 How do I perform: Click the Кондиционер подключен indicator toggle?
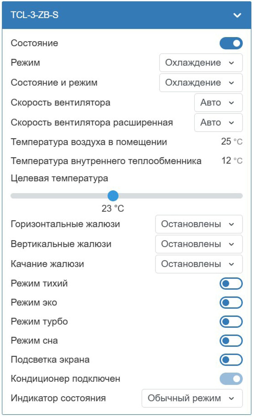click(230, 378)
